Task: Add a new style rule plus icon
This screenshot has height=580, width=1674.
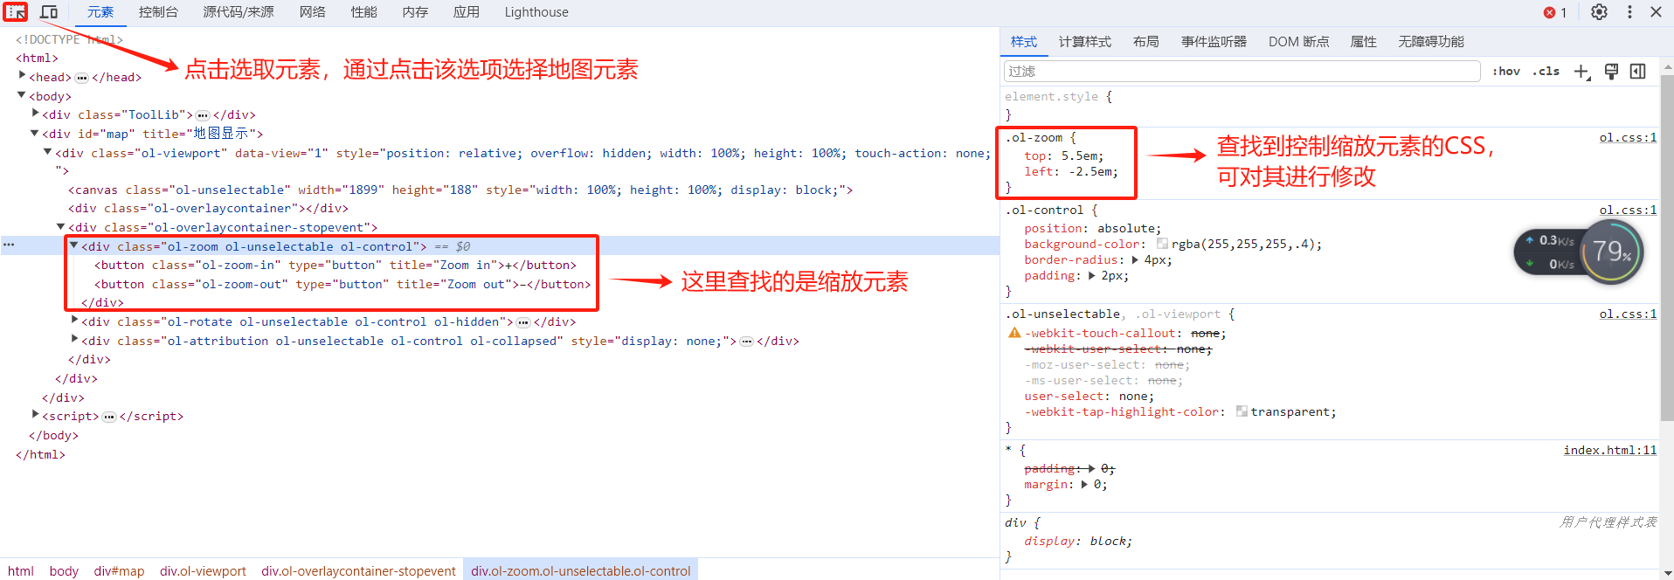Action: 1582,72
